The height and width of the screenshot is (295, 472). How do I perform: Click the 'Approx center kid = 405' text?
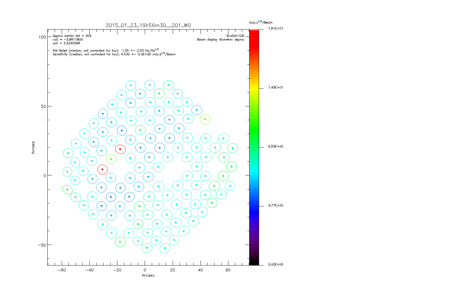(x=72, y=36)
